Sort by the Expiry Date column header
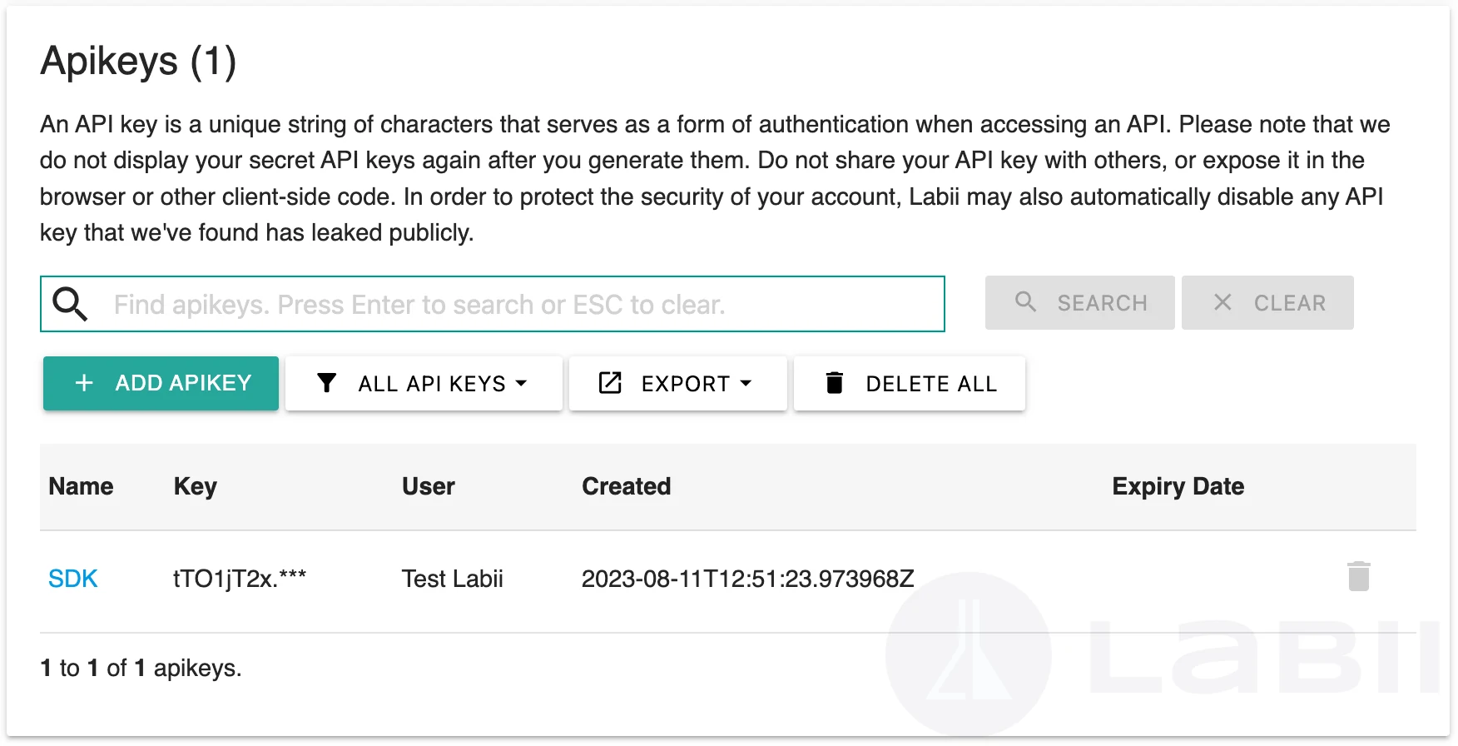 coord(1178,486)
